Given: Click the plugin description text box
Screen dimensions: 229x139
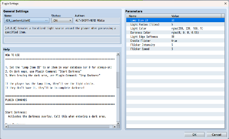Looking at the screenshot, I should 62,30.
